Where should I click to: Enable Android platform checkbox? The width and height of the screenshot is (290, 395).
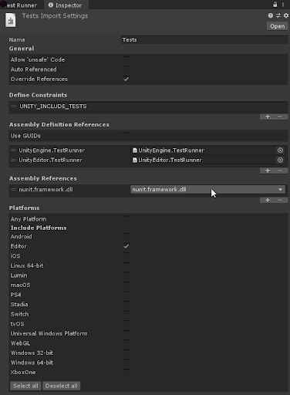coord(126,236)
